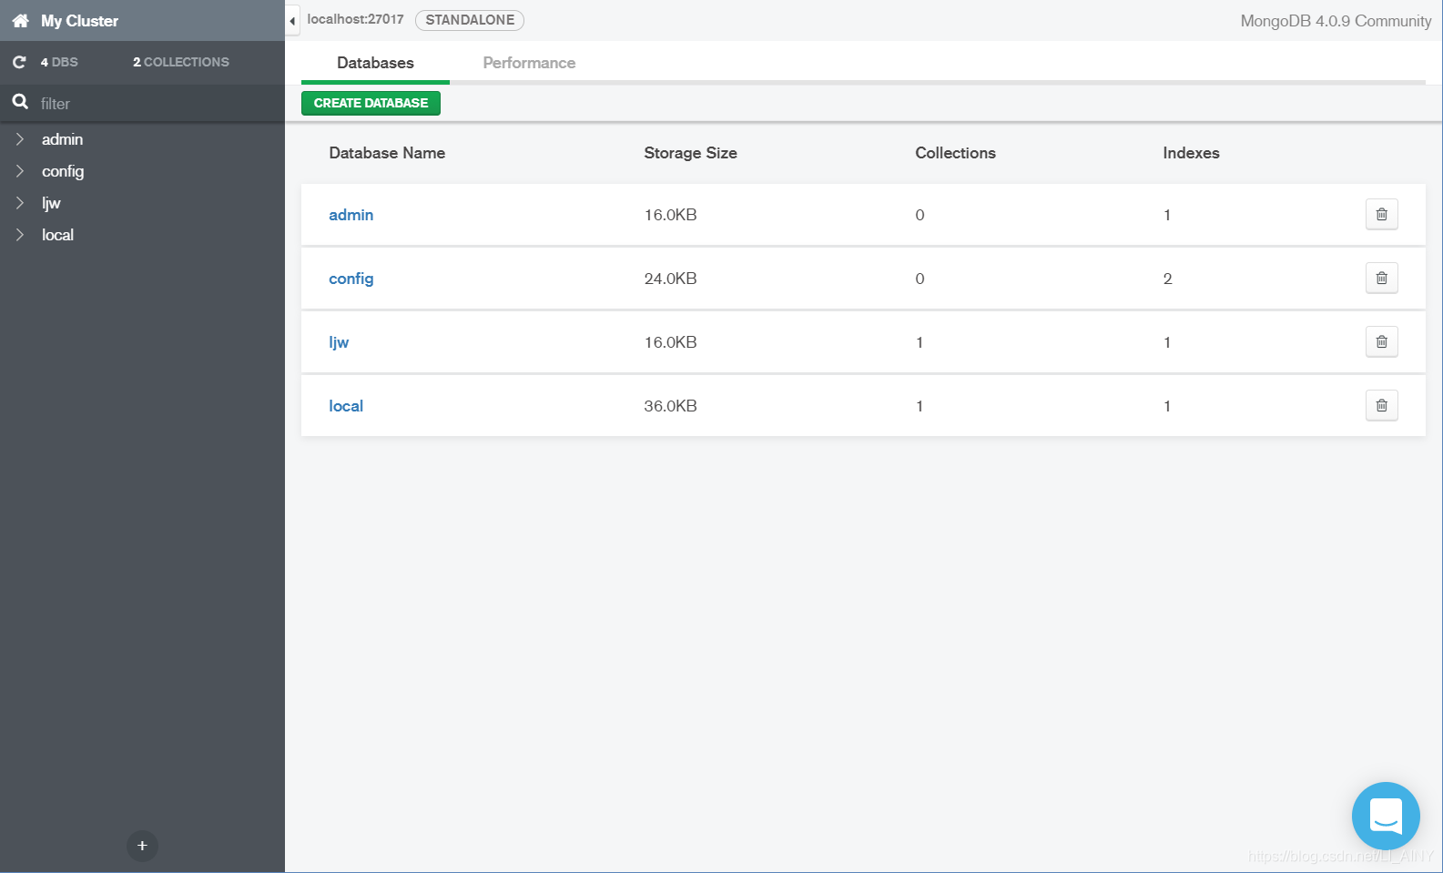This screenshot has height=873, width=1443.
Task: Delete the admin database via trash icon
Action: pyautogui.click(x=1381, y=214)
